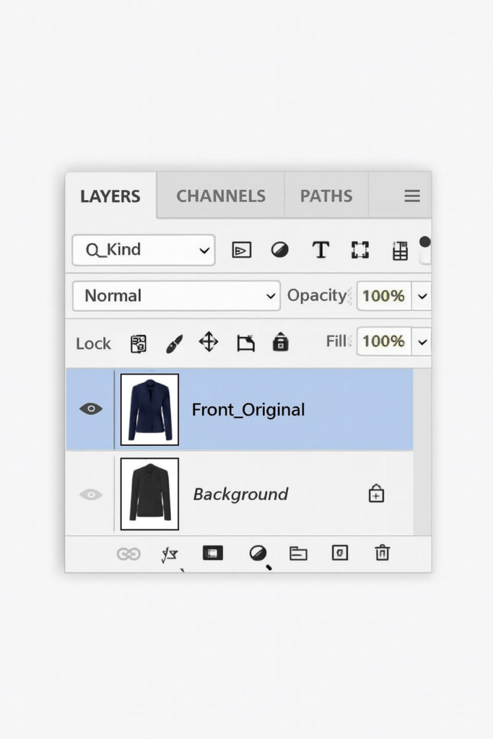Viewport: 493px width, 739px height.
Task: Expand the Opacity slider dropdown arrow
Action: point(422,296)
